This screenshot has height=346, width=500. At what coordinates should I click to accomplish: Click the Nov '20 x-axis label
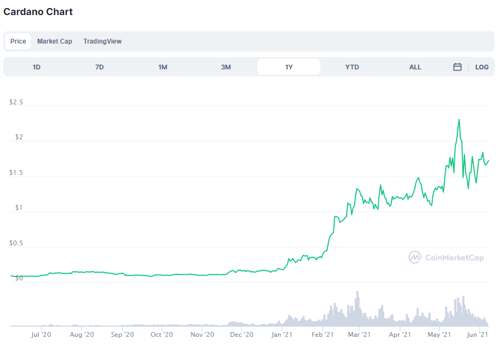coord(202,335)
